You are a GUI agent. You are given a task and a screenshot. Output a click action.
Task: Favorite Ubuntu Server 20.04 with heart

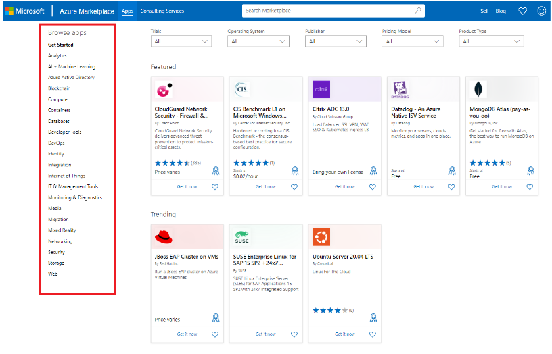click(x=373, y=334)
